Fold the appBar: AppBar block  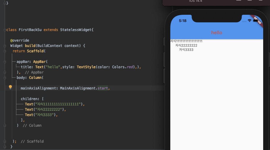pyautogui.click(x=5, y=62)
